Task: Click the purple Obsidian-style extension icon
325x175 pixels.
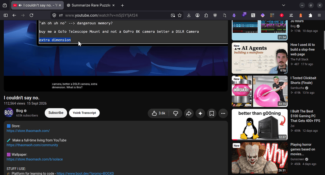Action: click(x=234, y=15)
